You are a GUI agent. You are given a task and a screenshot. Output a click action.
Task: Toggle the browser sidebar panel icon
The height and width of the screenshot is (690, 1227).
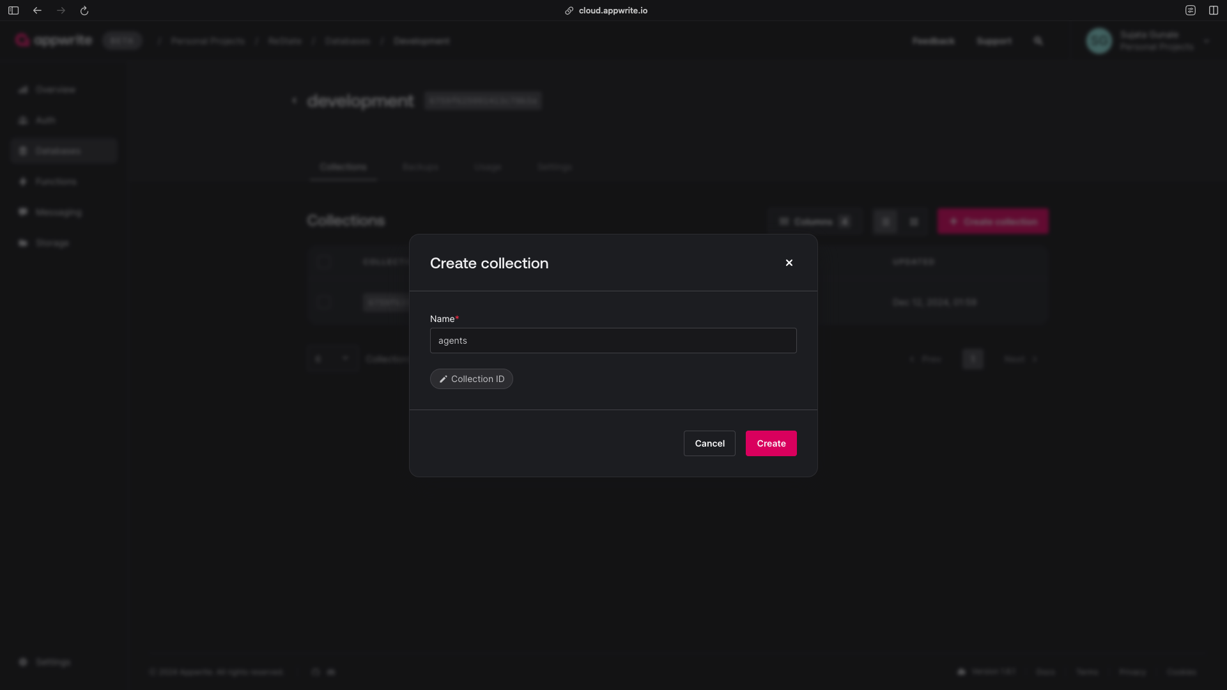click(13, 10)
